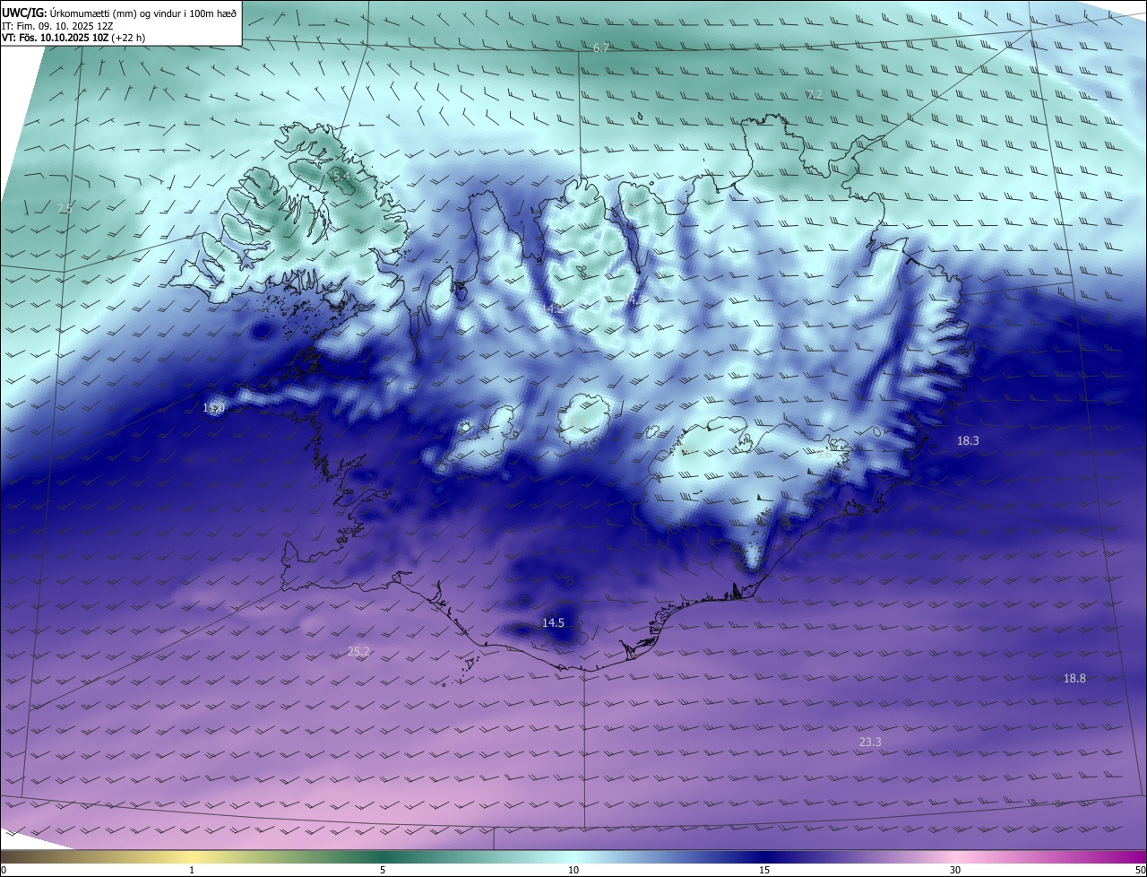Click the 18.3 value label on map
This screenshot has height=877, width=1147.
[968, 440]
